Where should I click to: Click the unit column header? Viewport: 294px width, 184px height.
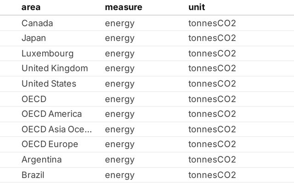point(197,7)
